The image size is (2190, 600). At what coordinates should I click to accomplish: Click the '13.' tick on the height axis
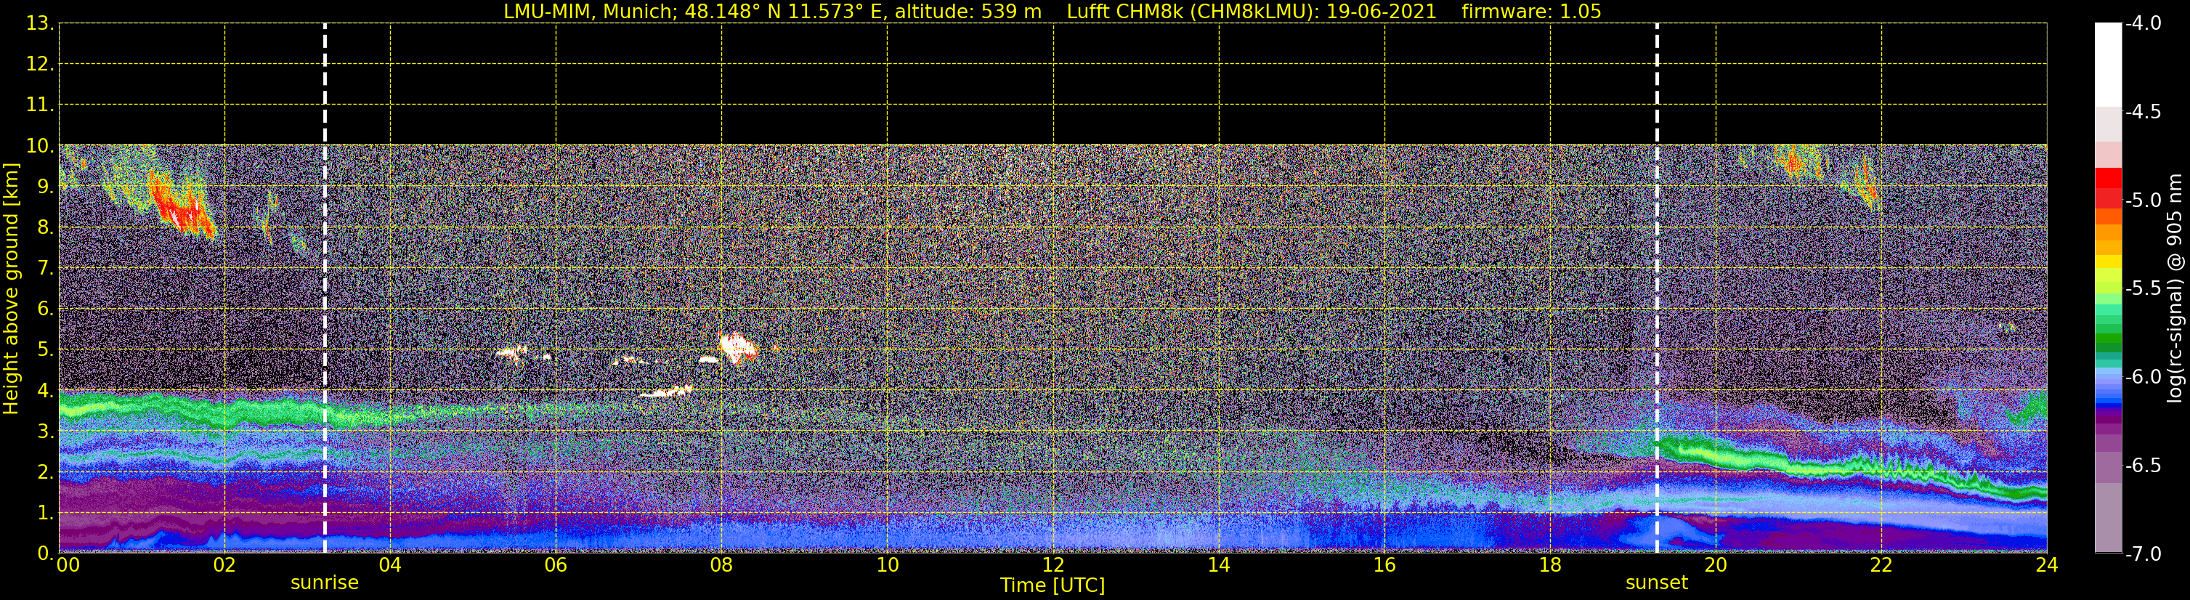(40, 24)
